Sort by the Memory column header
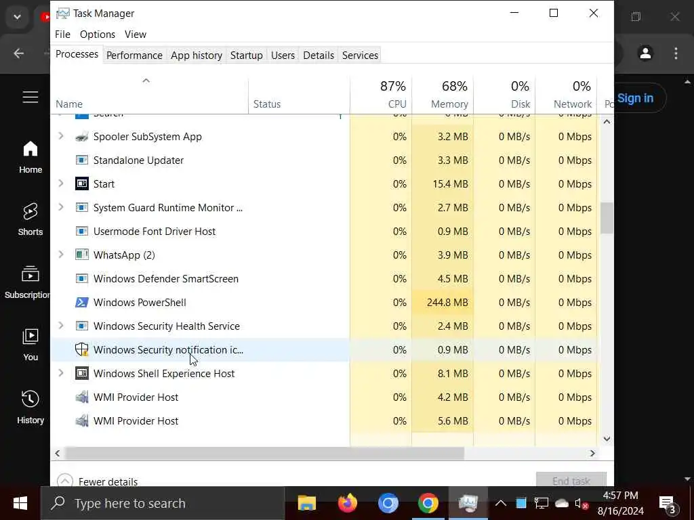 coord(443,95)
